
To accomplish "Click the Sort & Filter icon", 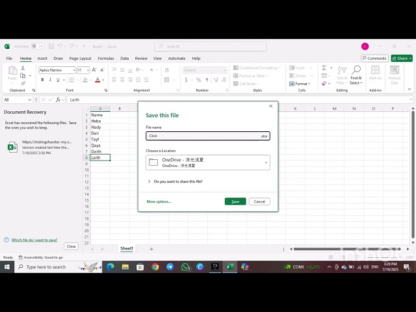I will 342,71.
